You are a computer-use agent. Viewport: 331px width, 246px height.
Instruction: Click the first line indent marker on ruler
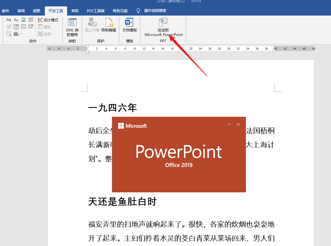(87, 47)
